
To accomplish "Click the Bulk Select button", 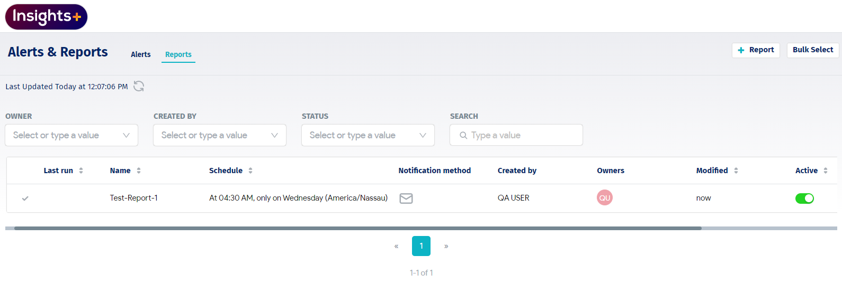I will 812,50.
